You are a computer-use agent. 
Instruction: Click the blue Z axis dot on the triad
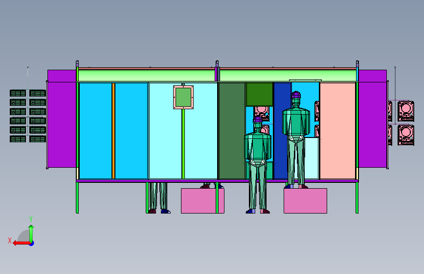pyautogui.click(x=32, y=244)
